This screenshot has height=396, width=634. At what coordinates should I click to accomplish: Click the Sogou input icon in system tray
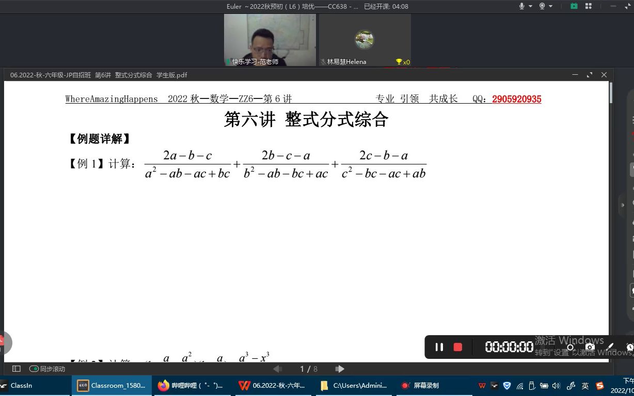tap(599, 386)
